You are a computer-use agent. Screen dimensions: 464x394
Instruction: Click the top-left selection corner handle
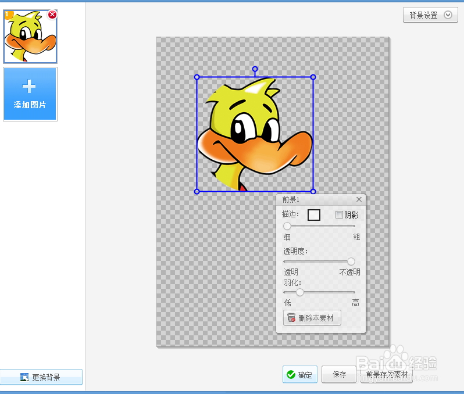(197, 77)
